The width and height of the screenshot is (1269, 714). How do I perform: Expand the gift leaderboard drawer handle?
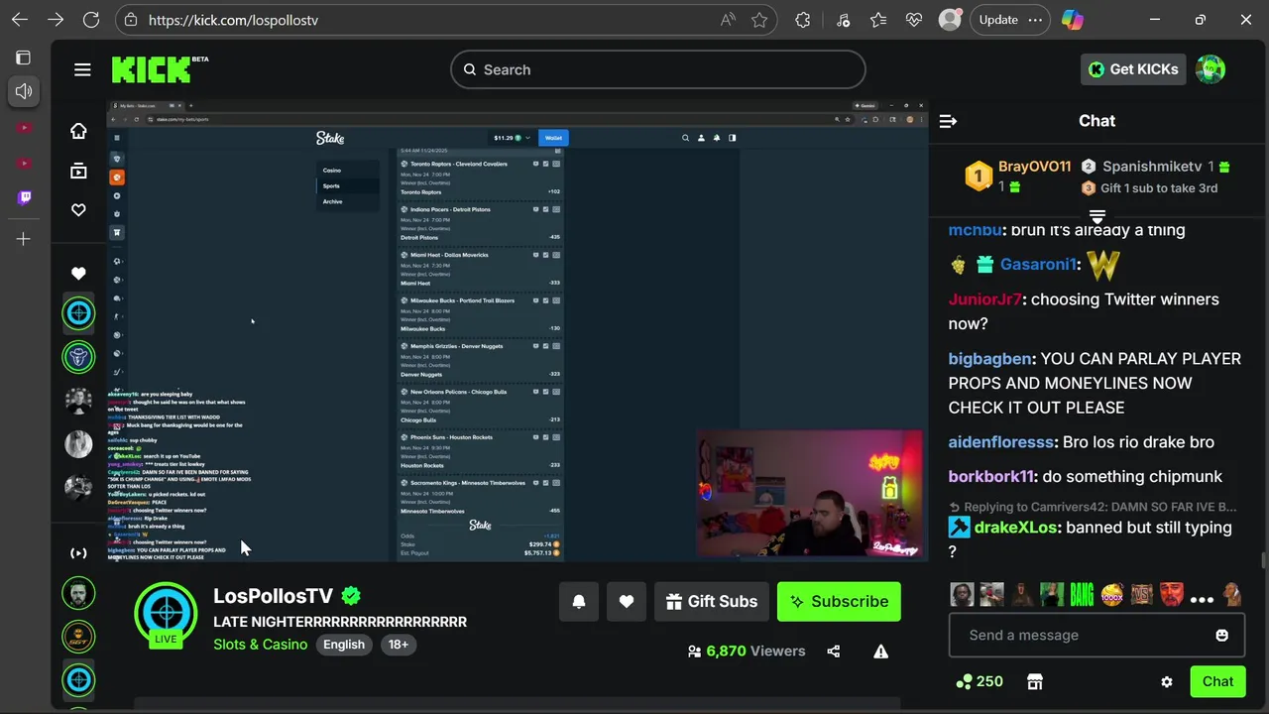(1097, 216)
